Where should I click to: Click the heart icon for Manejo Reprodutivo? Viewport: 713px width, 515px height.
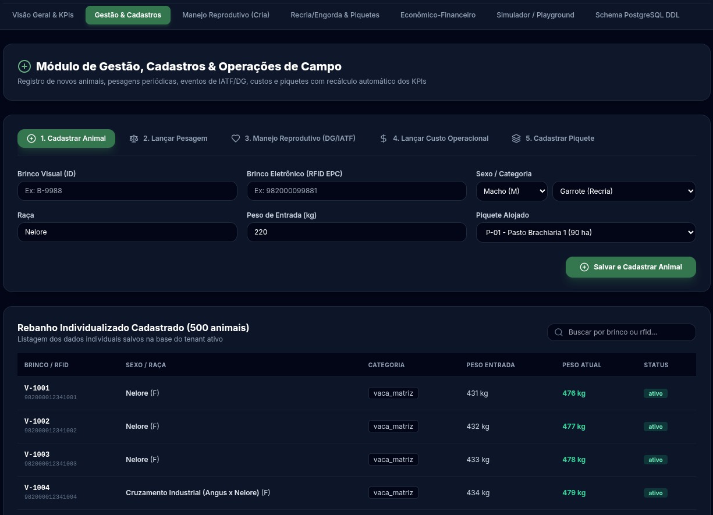coord(236,138)
